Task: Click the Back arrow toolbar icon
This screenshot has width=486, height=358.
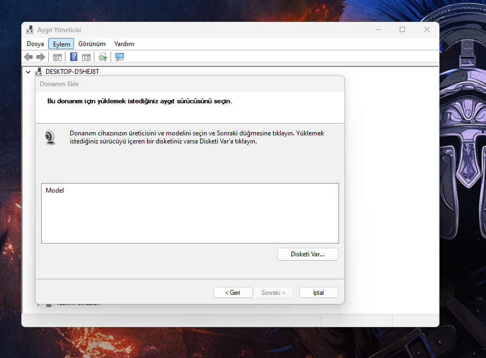Action: [28, 57]
